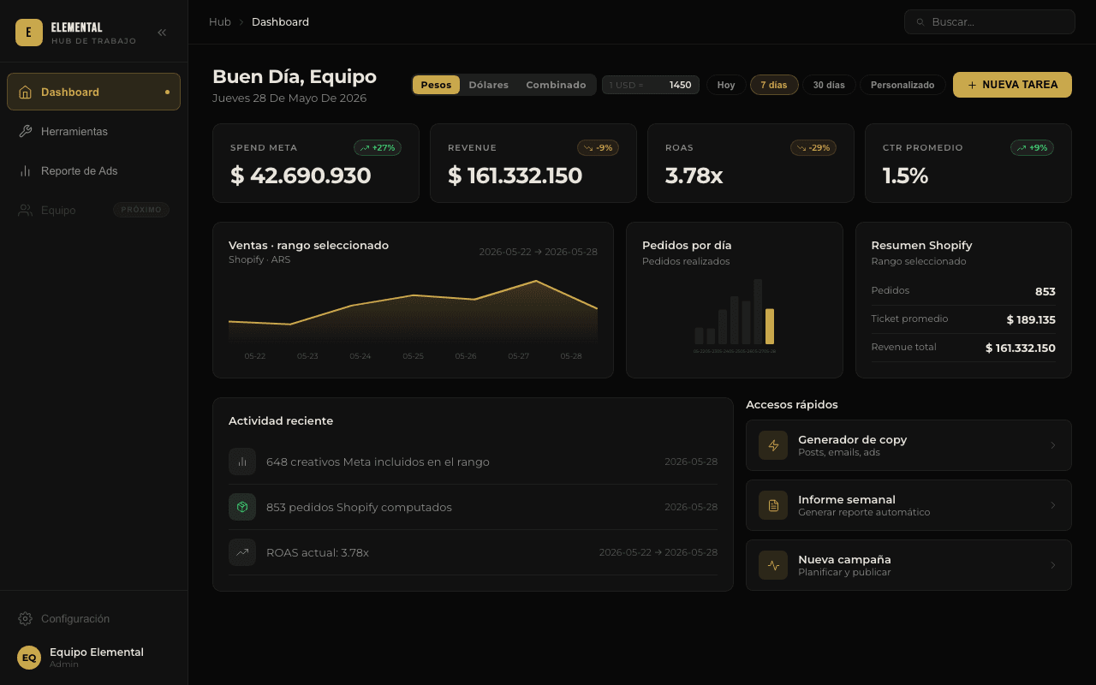Select the Pesos currency option

pos(436,85)
